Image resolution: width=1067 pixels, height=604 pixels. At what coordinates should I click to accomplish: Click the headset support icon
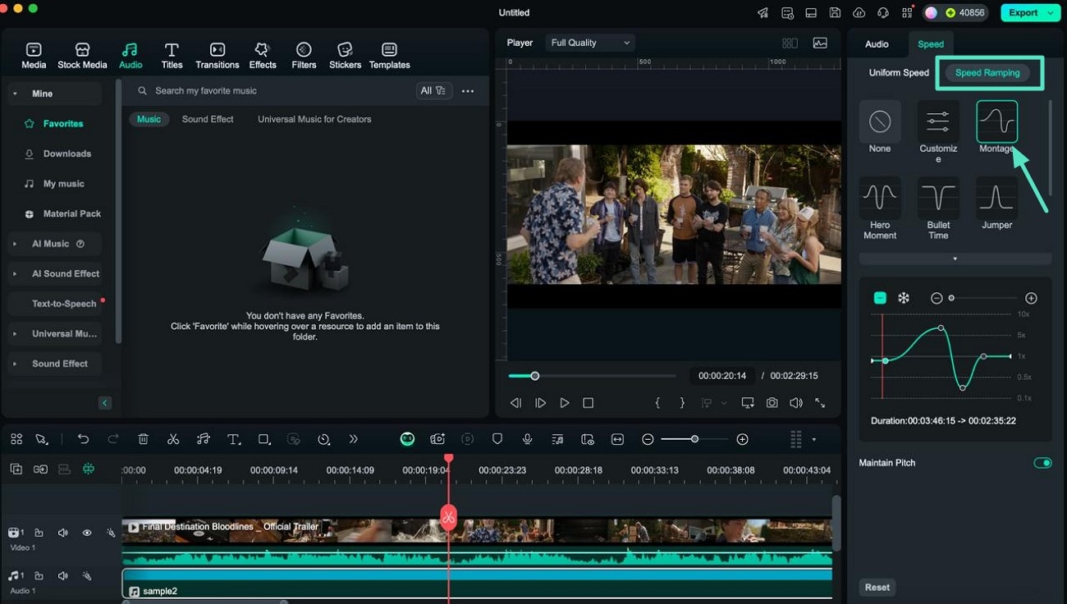pyautogui.click(x=883, y=12)
